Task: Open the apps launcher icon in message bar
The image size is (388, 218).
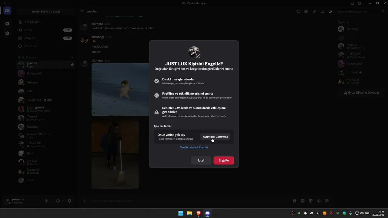Action: pyautogui.click(x=327, y=201)
